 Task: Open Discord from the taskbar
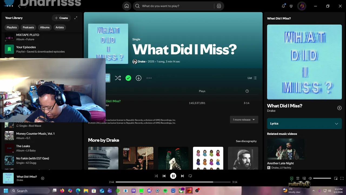(x=149, y=191)
